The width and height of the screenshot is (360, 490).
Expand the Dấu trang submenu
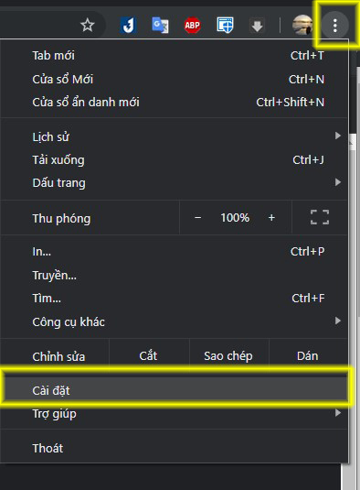[x=174, y=183]
